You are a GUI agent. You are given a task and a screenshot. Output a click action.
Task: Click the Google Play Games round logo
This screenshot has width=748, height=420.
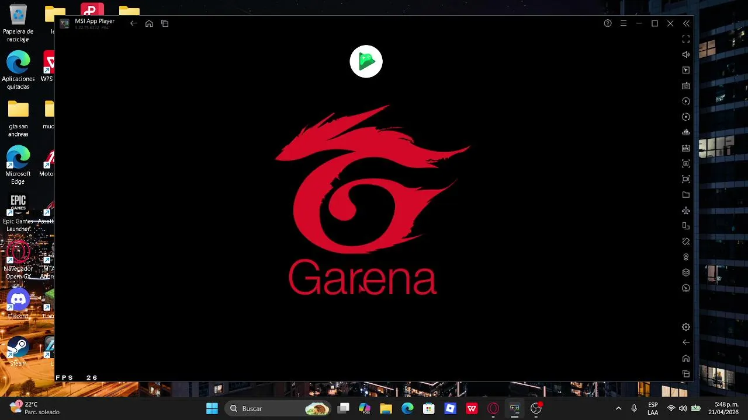pyautogui.click(x=366, y=61)
